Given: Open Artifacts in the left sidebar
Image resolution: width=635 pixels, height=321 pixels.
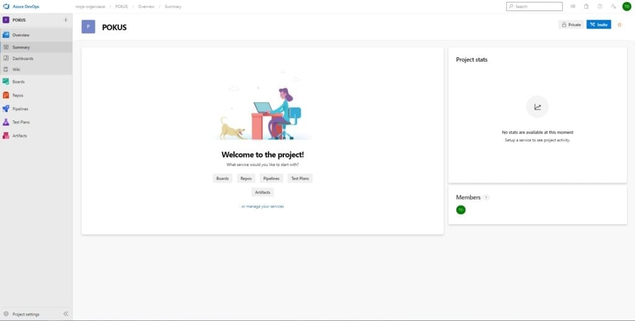Looking at the screenshot, I should (19, 136).
